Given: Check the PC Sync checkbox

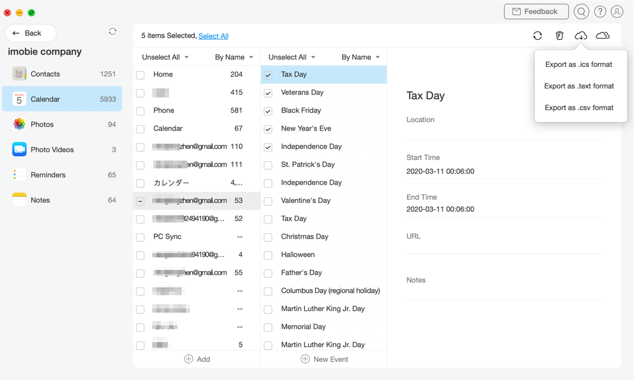Looking at the screenshot, I should pyautogui.click(x=140, y=237).
